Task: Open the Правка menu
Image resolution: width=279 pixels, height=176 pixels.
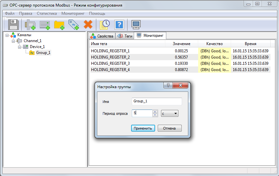Action: 26,13
